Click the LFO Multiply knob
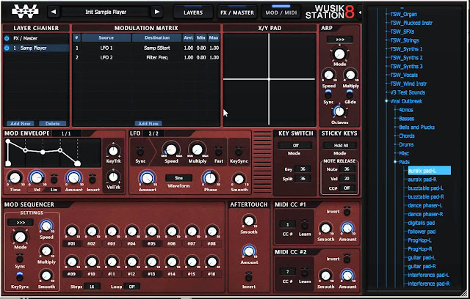Image resolution: width=470 pixels, height=299 pixels. pos(198,149)
